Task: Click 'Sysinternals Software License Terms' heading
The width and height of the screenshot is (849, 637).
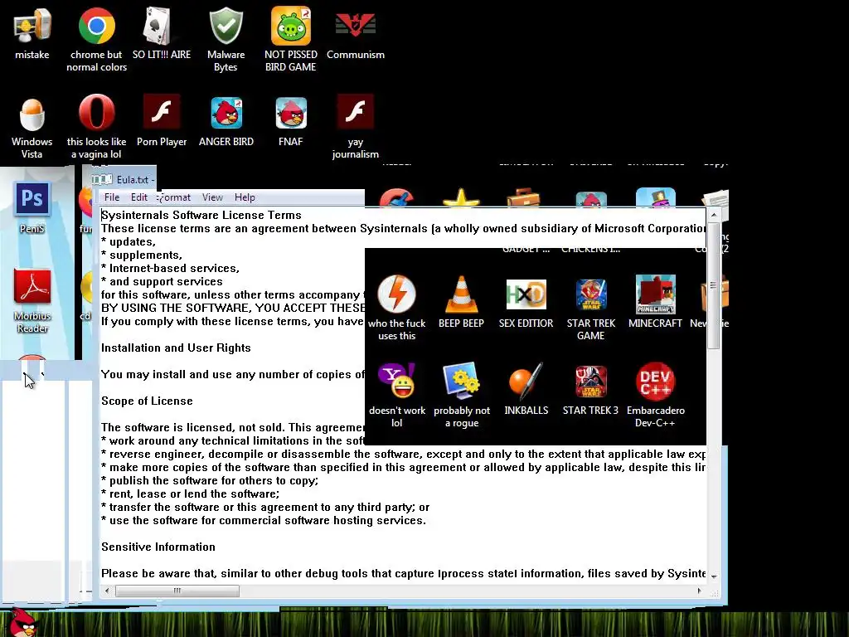Action: pos(201,215)
